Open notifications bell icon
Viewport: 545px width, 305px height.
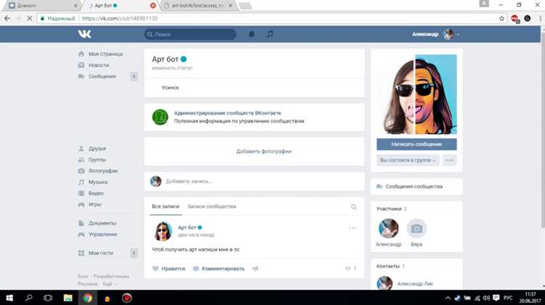(x=251, y=34)
